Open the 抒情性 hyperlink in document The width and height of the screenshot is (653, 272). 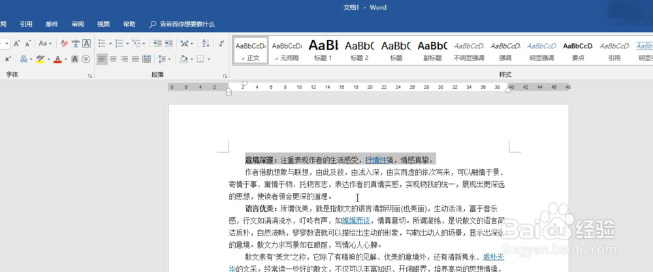pyautogui.click(x=375, y=160)
